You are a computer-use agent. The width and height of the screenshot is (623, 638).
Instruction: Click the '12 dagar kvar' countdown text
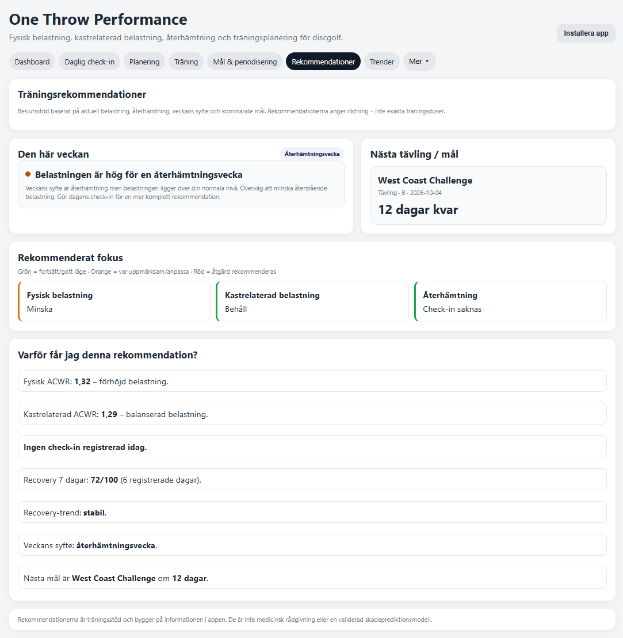click(x=418, y=209)
